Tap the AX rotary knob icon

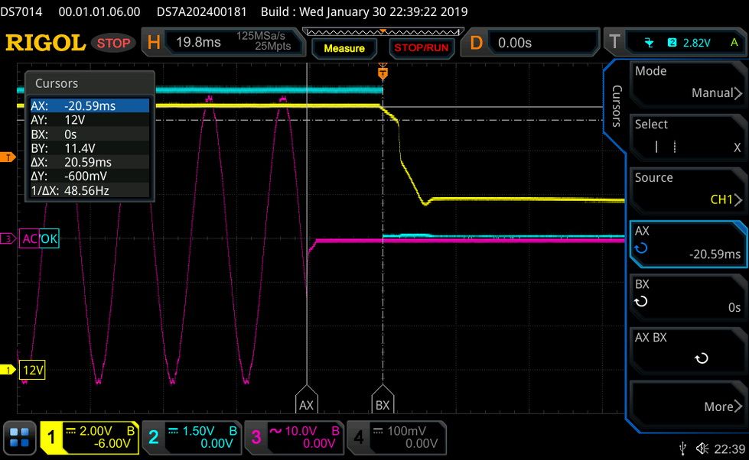pyautogui.click(x=640, y=248)
